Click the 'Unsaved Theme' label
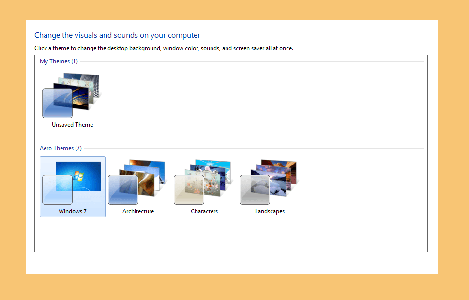Image resolution: width=469 pixels, height=300 pixels. (x=73, y=125)
